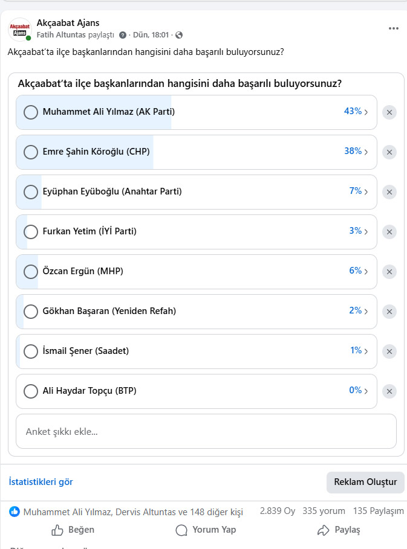This screenshot has height=549, width=407.
Task: Expand voters list for the 43% result
Action: point(356,112)
